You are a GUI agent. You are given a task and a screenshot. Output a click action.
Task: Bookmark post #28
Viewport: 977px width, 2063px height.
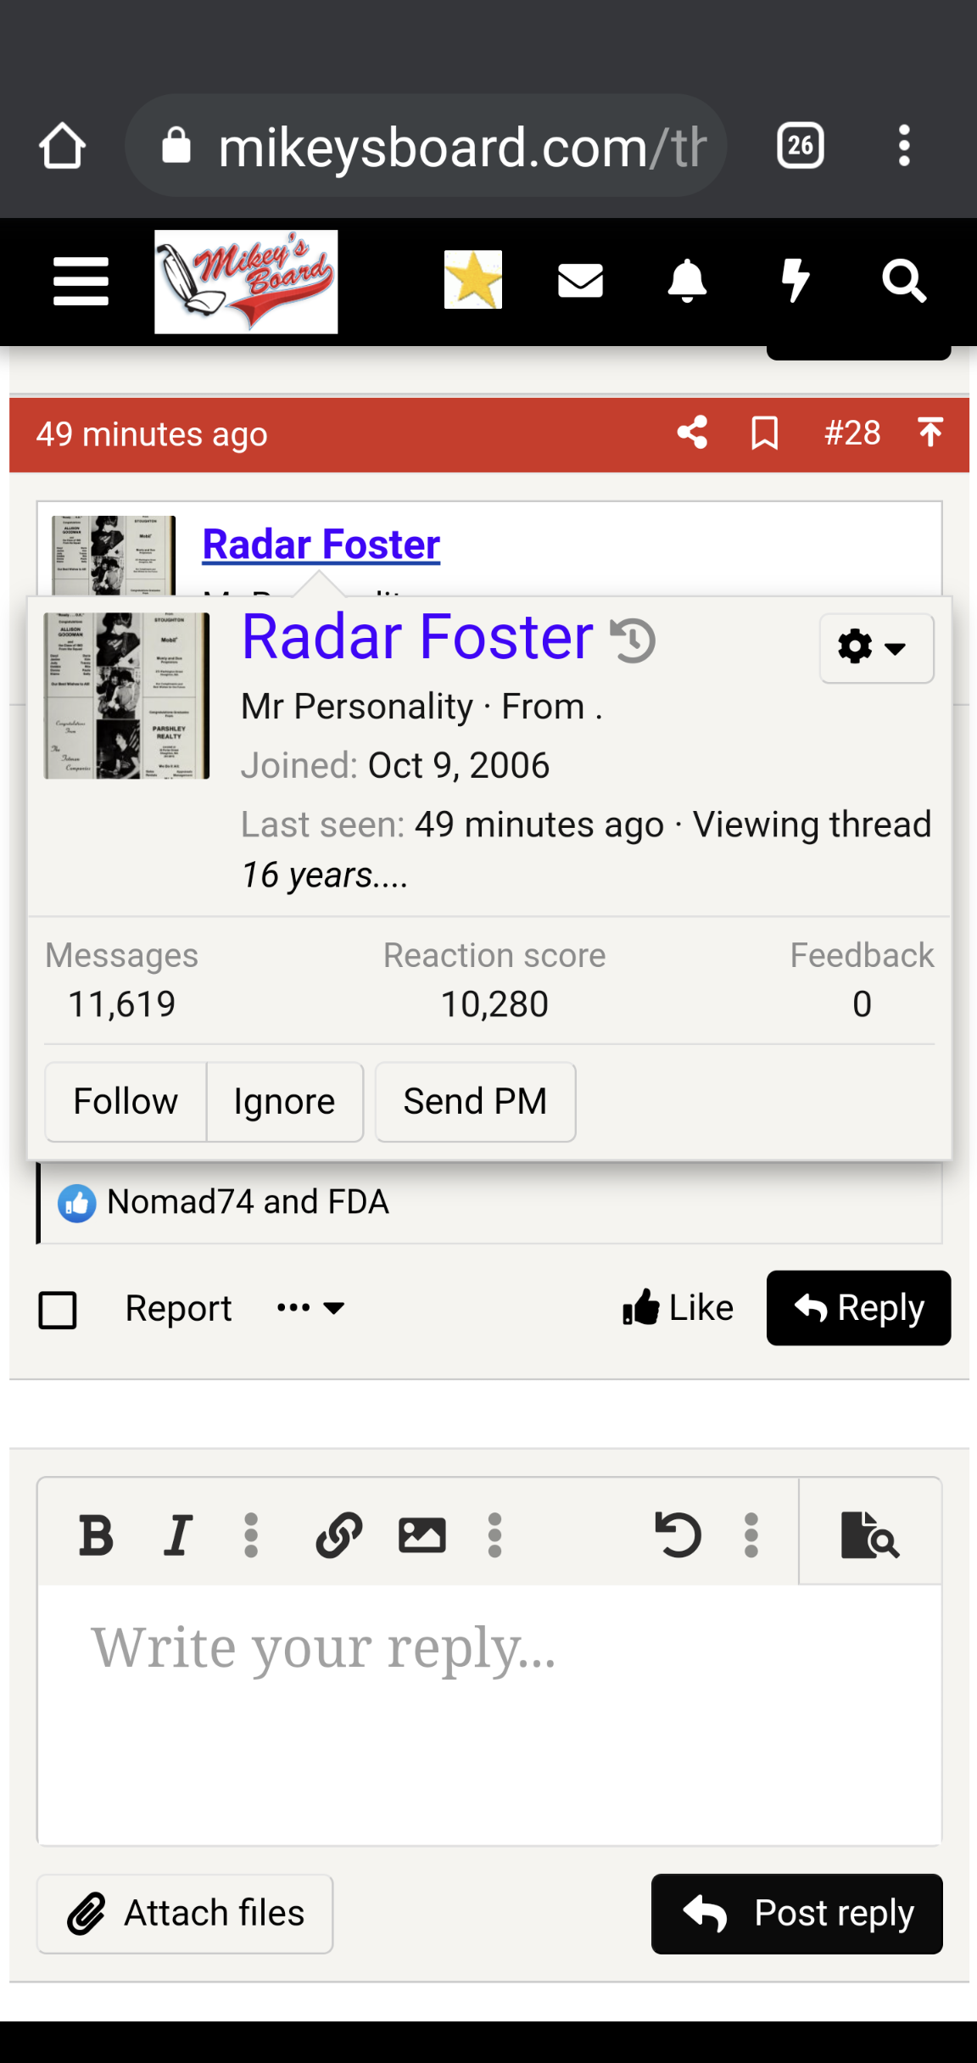pos(762,433)
